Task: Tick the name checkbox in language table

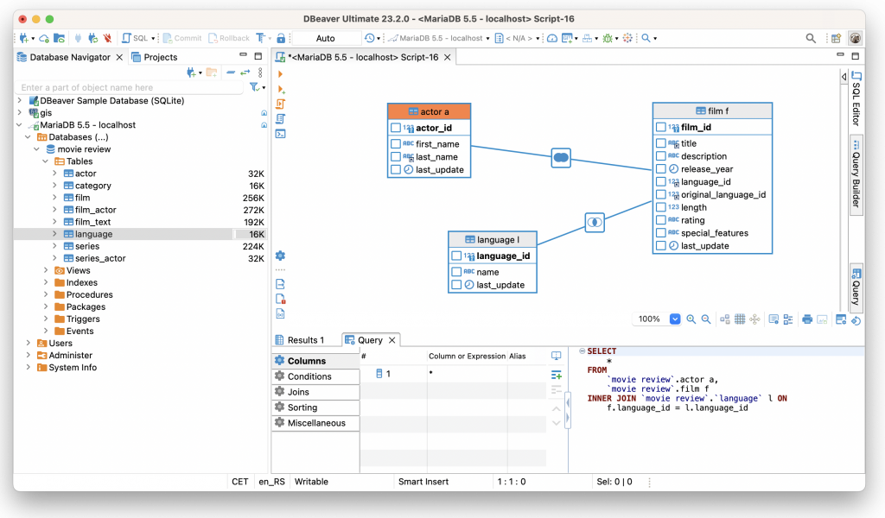Action: (x=456, y=272)
